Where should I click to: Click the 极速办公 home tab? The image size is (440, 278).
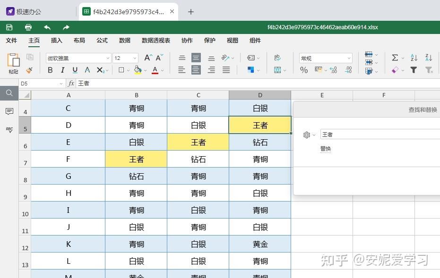pyautogui.click(x=24, y=12)
